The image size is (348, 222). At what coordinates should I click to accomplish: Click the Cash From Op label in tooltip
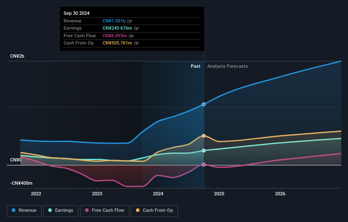coord(78,43)
